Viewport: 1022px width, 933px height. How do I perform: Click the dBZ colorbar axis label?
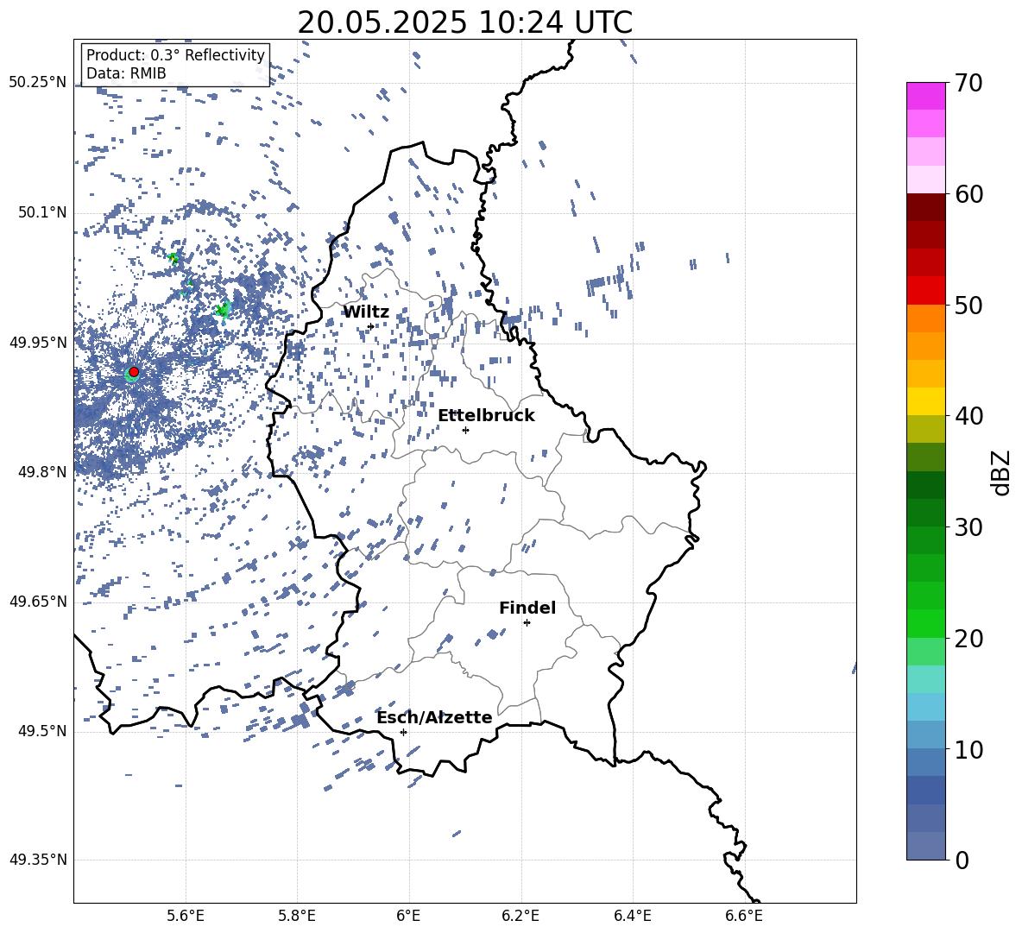(x=1000, y=472)
